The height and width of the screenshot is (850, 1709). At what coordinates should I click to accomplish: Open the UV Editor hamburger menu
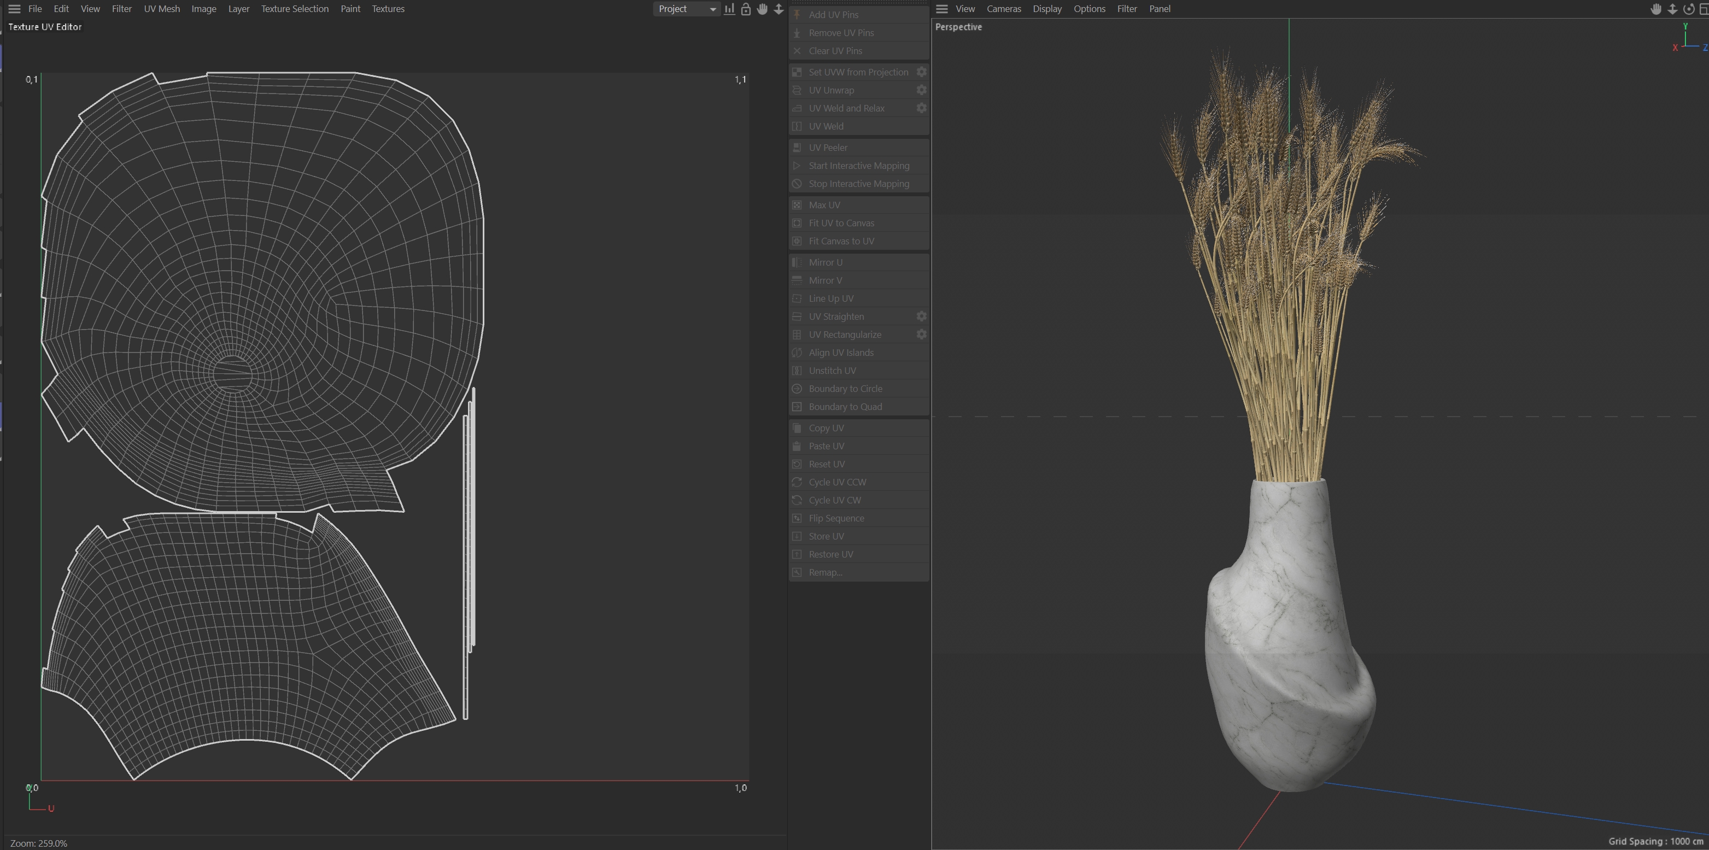pos(14,9)
